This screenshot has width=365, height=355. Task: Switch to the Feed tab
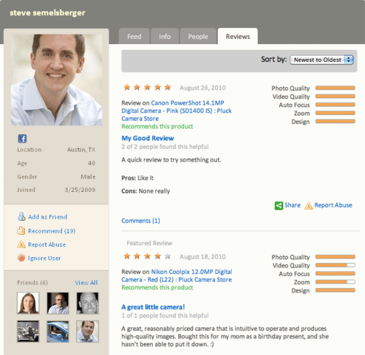coord(134,36)
